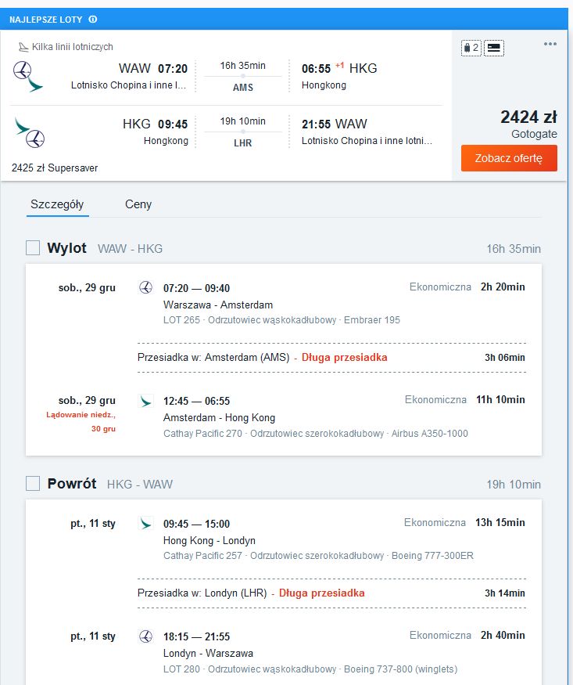The height and width of the screenshot is (685, 573).
Task: Click the LOT logo on Warszawa–Amsterdam segment
Action: pos(145,287)
